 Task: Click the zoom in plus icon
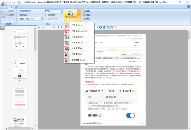[x=101, y=27]
